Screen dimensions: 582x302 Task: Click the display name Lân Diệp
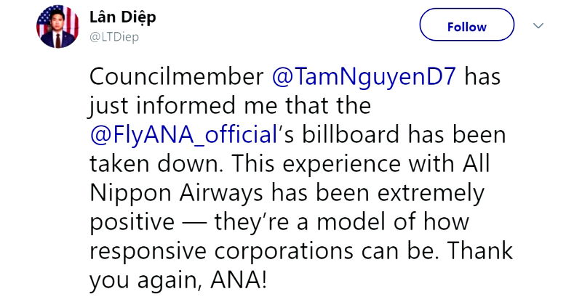tap(122, 17)
